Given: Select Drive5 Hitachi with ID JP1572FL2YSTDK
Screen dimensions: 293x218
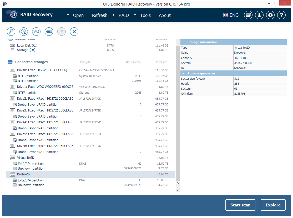Looking at the screenshot, I should [x=91, y=134].
